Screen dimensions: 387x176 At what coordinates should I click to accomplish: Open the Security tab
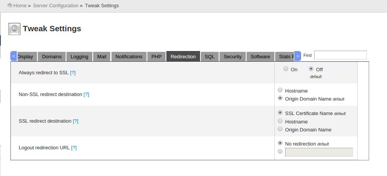(x=232, y=57)
